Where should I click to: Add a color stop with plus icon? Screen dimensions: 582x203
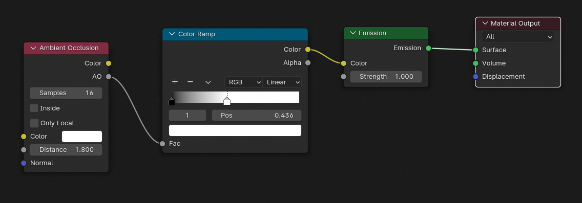pyautogui.click(x=175, y=82)
